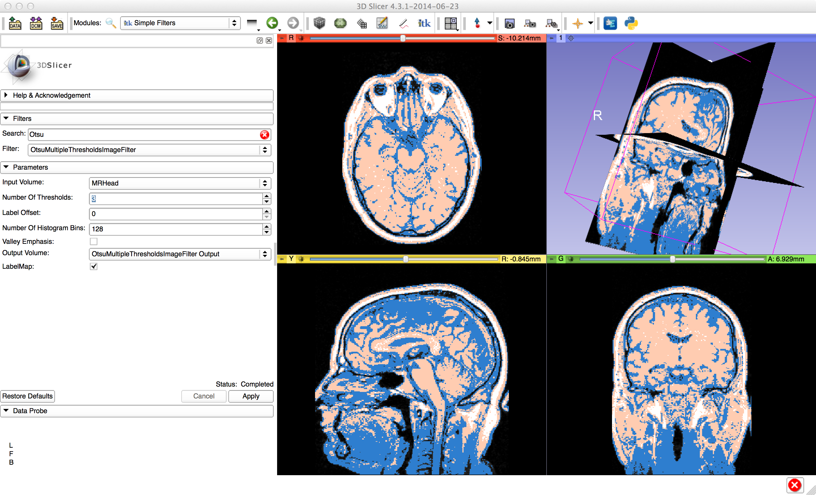Image resolution: width=816 pixels, height=495 pixels.
Task: Open the Input Volume MRHead dropdown
Action: [180, 183]
